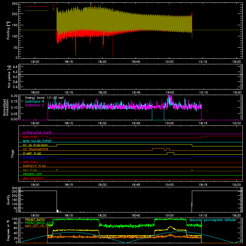Click 19:00 tick under the Pointing plot
This screenshot has width=246, height=246.
point(169,62)
